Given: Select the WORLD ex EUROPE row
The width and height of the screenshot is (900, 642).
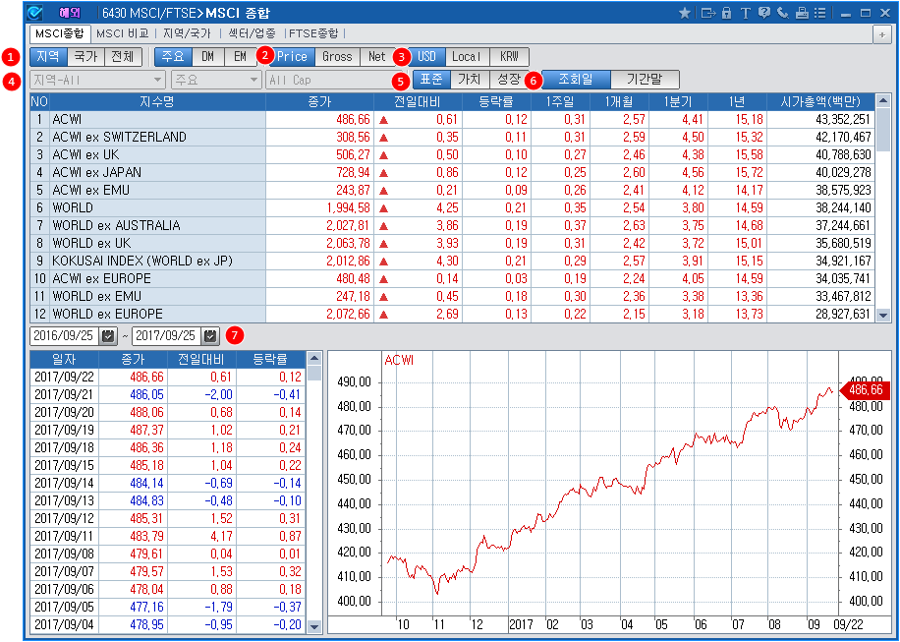Looking at the screenshot, I should coord(452,314).
